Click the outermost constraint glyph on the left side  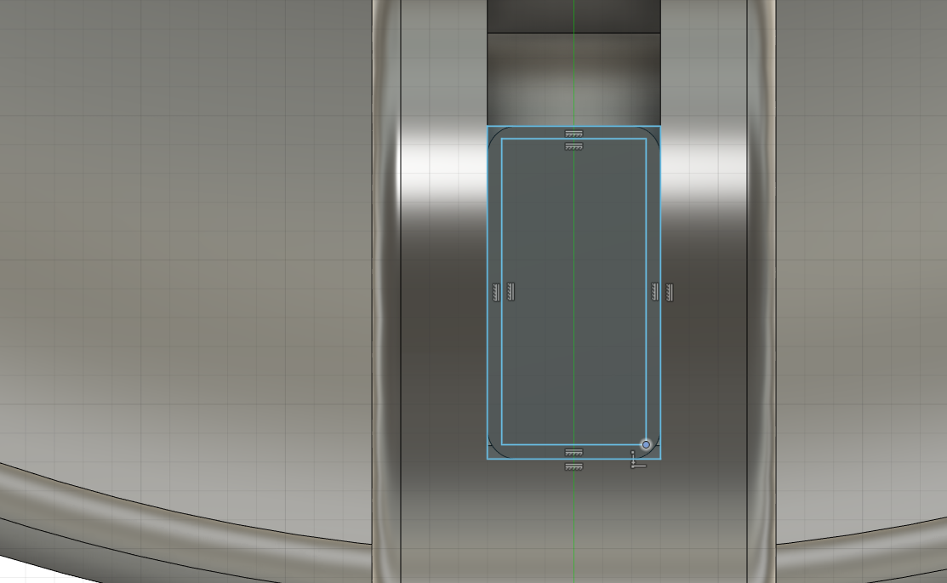coord(496,292)
